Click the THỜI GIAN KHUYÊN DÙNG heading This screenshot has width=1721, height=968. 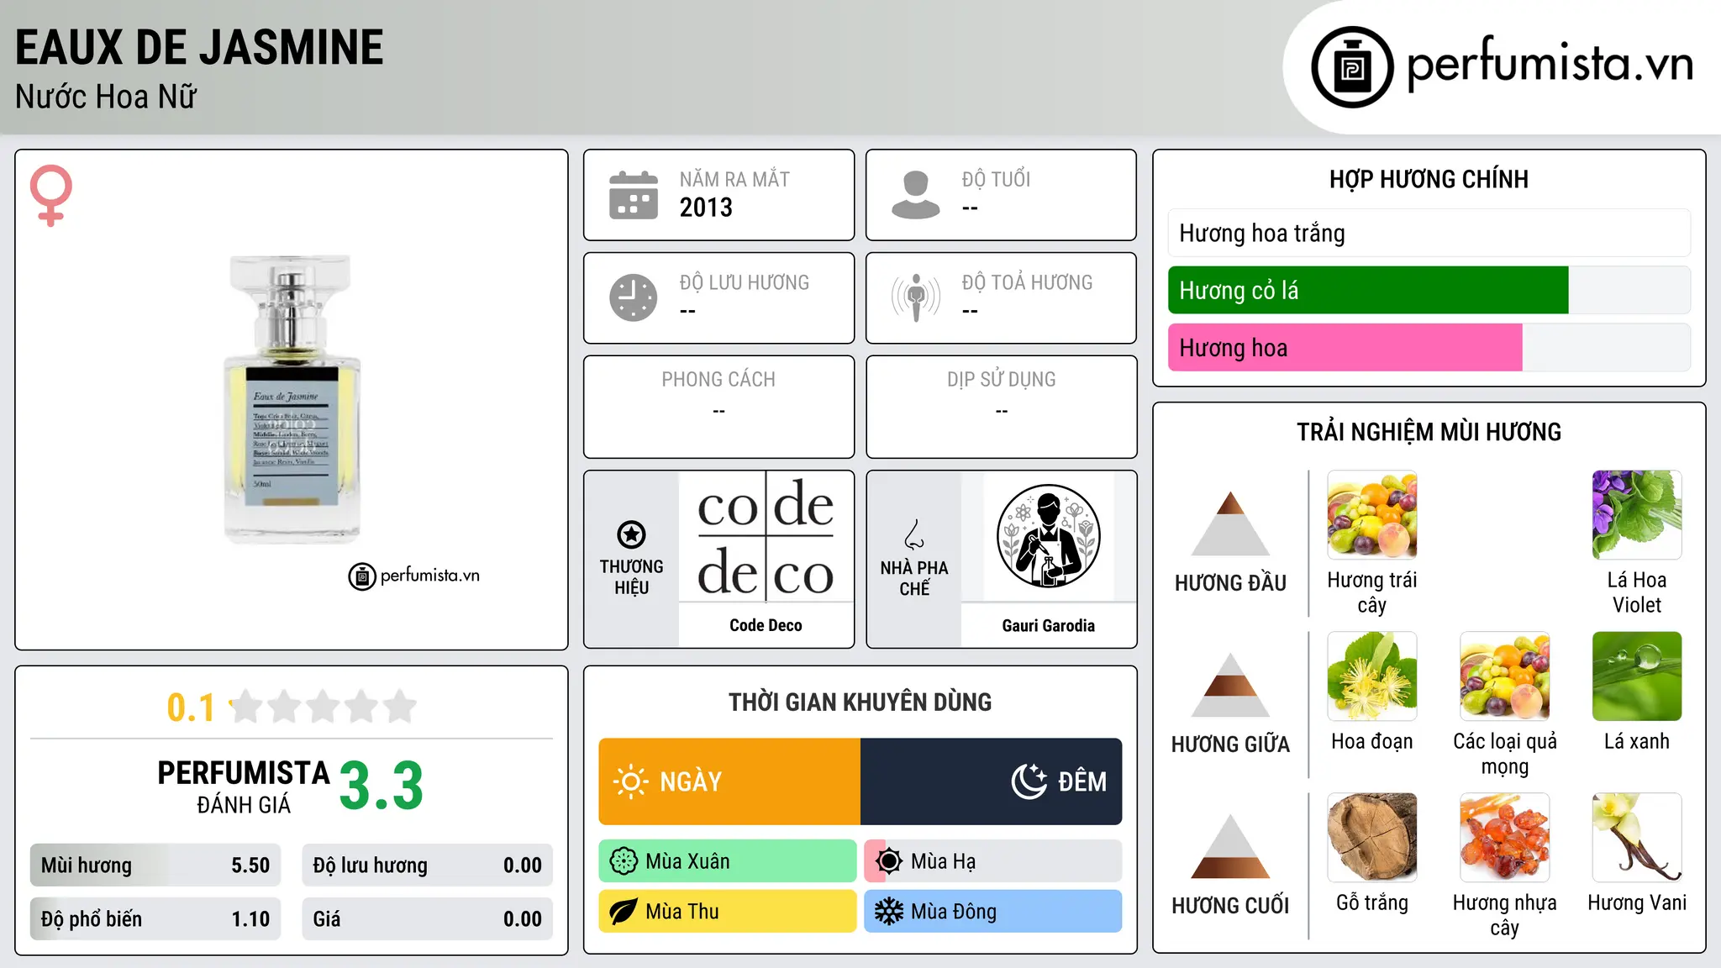(860, 702)
